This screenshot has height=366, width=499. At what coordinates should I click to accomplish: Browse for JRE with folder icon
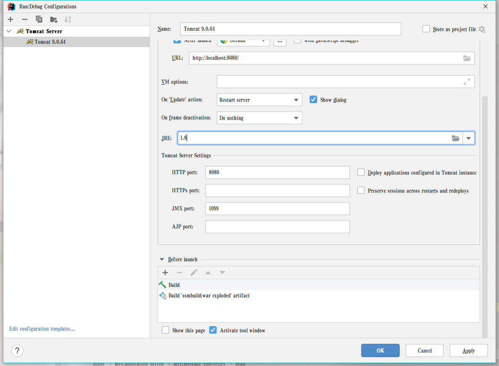456,138
